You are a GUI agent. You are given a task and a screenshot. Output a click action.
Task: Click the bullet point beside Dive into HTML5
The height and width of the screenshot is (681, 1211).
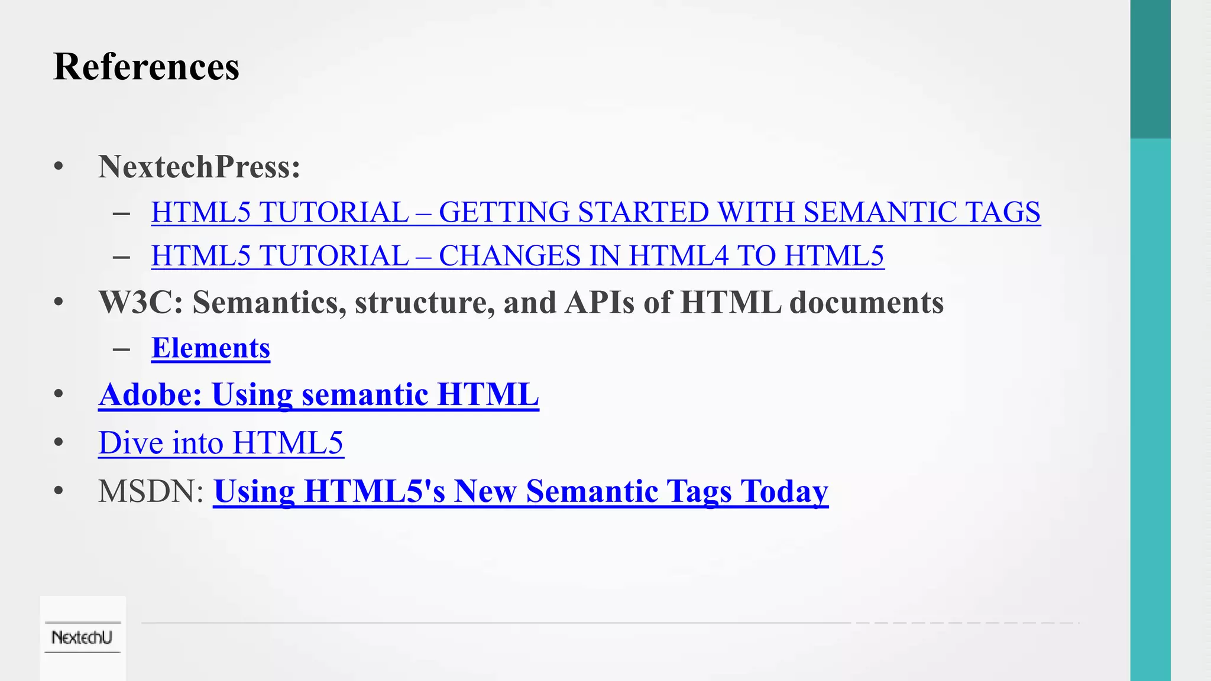click(x=58, y=443)
